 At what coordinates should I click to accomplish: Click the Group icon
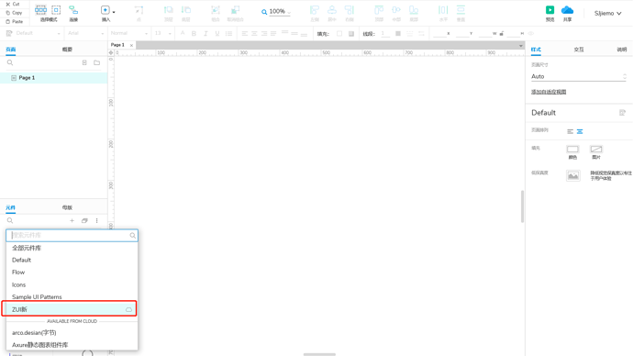pos(216,10)
